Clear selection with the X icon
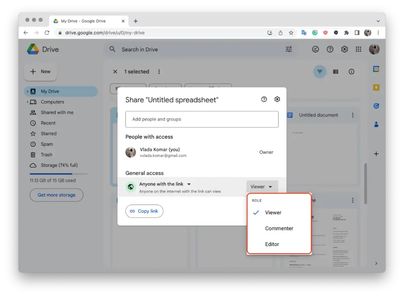The image size is (404, 297). pos(115,72)
